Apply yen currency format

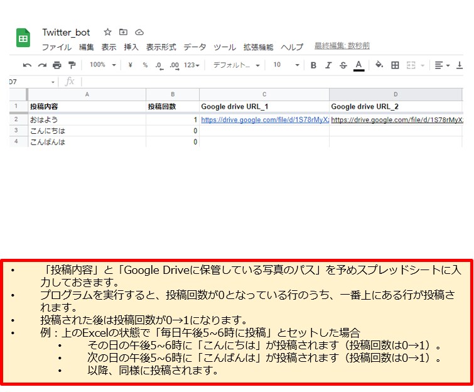[131, 65]
